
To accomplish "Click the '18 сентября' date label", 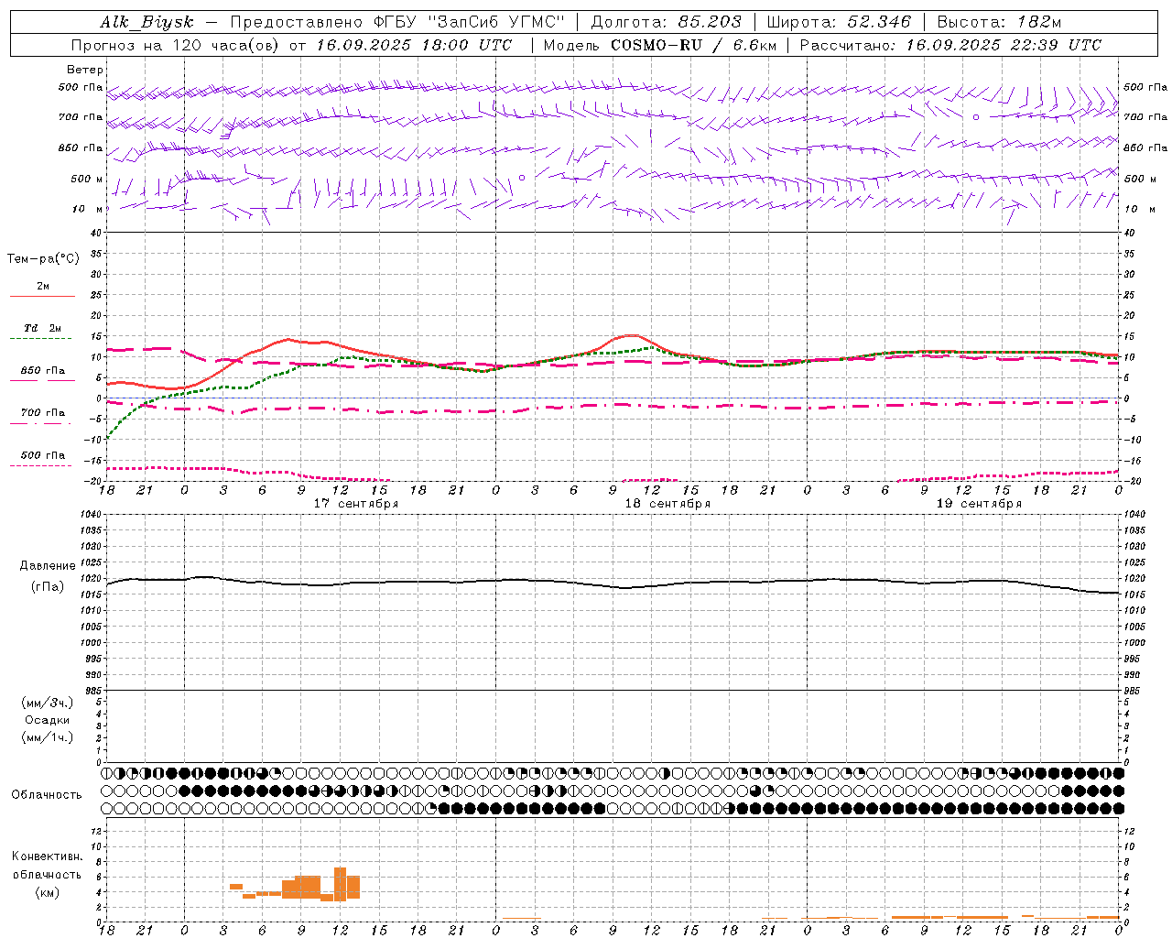I will click(667, 504).
